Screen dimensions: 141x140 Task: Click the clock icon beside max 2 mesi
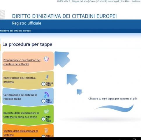pos(43,84)
